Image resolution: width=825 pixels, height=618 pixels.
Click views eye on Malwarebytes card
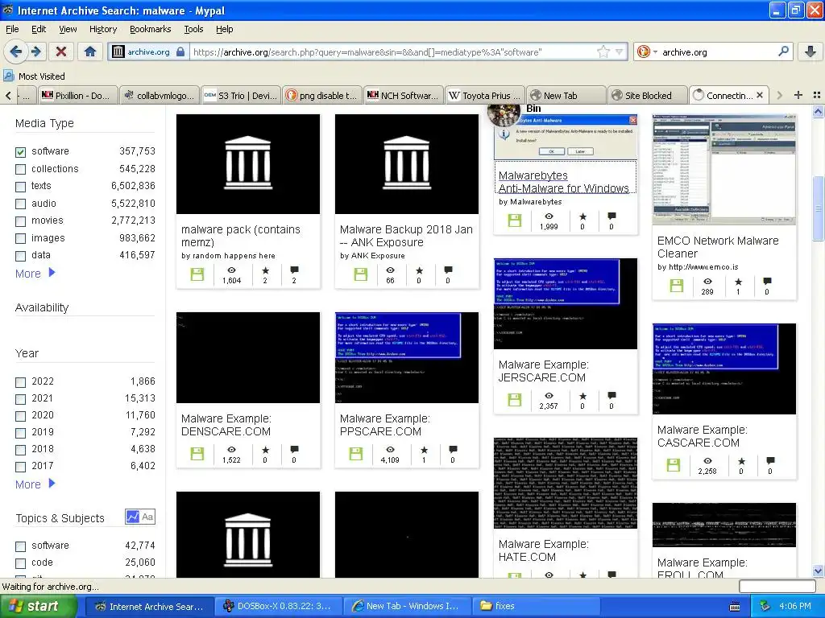point(549,216)
